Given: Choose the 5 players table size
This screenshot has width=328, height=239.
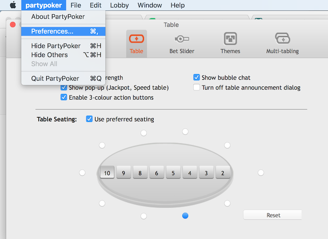Looking at the screenshot, I should 173,172.
